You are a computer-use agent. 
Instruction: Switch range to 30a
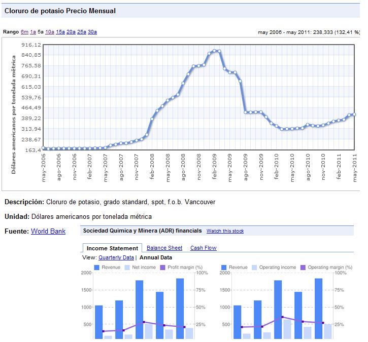(x=92, y=32)
